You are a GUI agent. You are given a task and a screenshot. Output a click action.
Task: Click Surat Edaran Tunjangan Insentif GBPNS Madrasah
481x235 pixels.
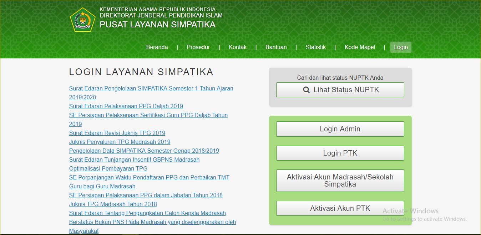tap(134, 160)
